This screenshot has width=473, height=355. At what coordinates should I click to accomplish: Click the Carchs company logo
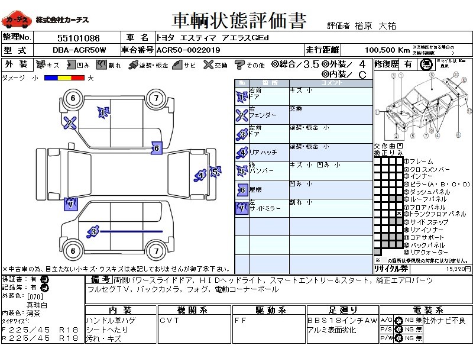[17, 20]
